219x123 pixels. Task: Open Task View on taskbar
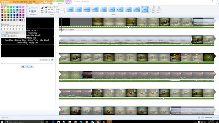(x=47, y=122)
